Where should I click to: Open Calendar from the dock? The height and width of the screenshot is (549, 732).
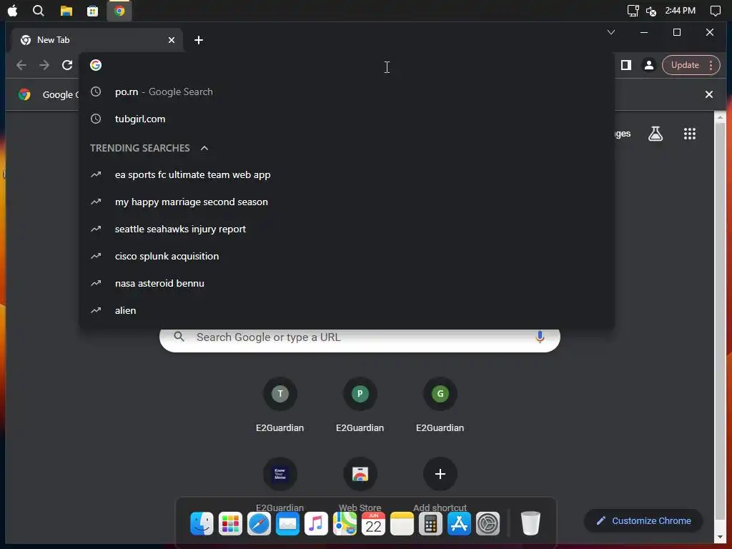[x=373, y=524]
